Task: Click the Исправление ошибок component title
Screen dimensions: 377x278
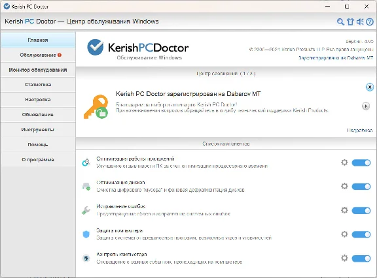Action: (x=121, y=206)
